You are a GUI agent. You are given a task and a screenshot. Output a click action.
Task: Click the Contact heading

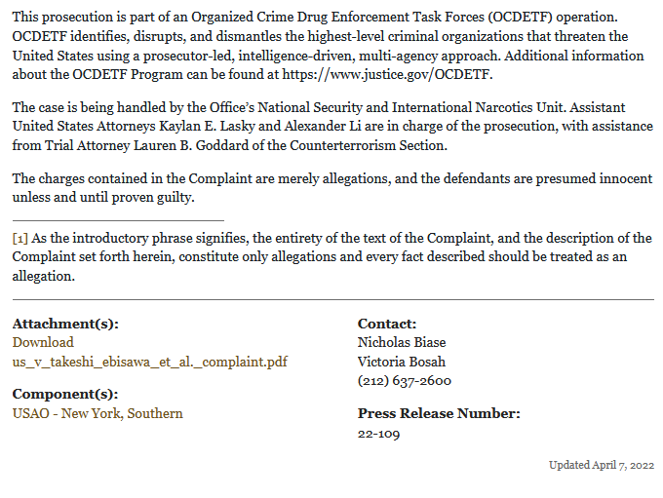click(x=387, y=324)
